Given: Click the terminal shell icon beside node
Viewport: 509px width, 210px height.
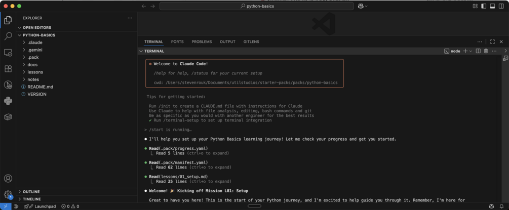Looking at the screenshot, I should coord(447,51).
